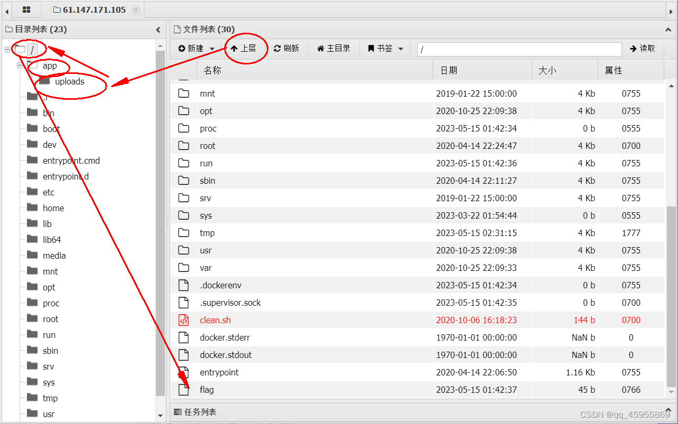This screenshot has width=678, height=424.
Task: Close the 61.147.171.105 tab
Action: click(x=136, y=10)
